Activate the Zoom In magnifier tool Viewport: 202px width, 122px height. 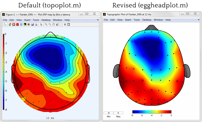point(46,24)
